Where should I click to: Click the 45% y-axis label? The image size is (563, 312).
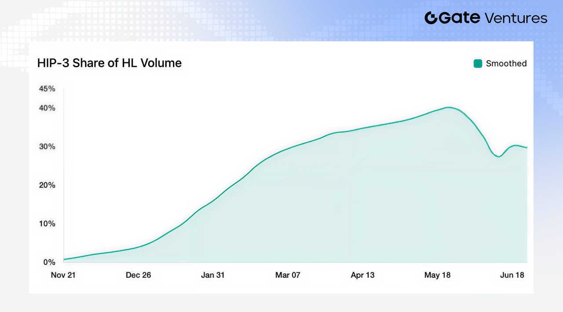coord(47,89)
